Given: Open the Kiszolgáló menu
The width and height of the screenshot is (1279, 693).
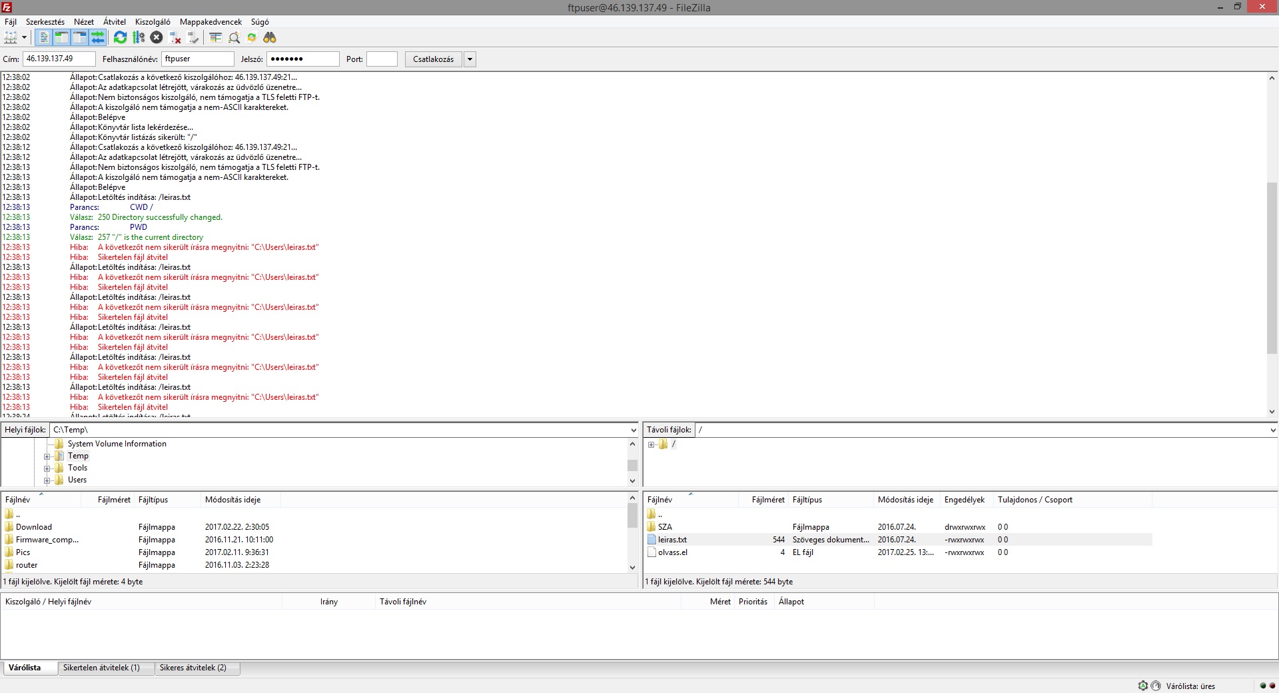Looking at the screenshot, I should [x=153, y=22].
